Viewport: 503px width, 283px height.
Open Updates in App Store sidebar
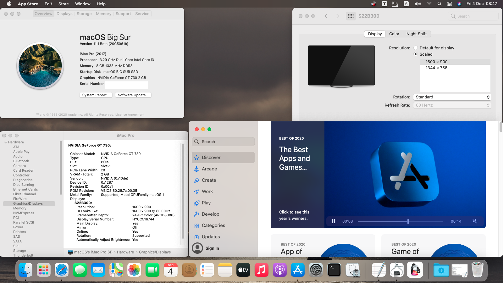pos(223,237)
